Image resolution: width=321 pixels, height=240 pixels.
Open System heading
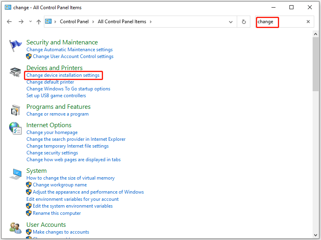36,171
